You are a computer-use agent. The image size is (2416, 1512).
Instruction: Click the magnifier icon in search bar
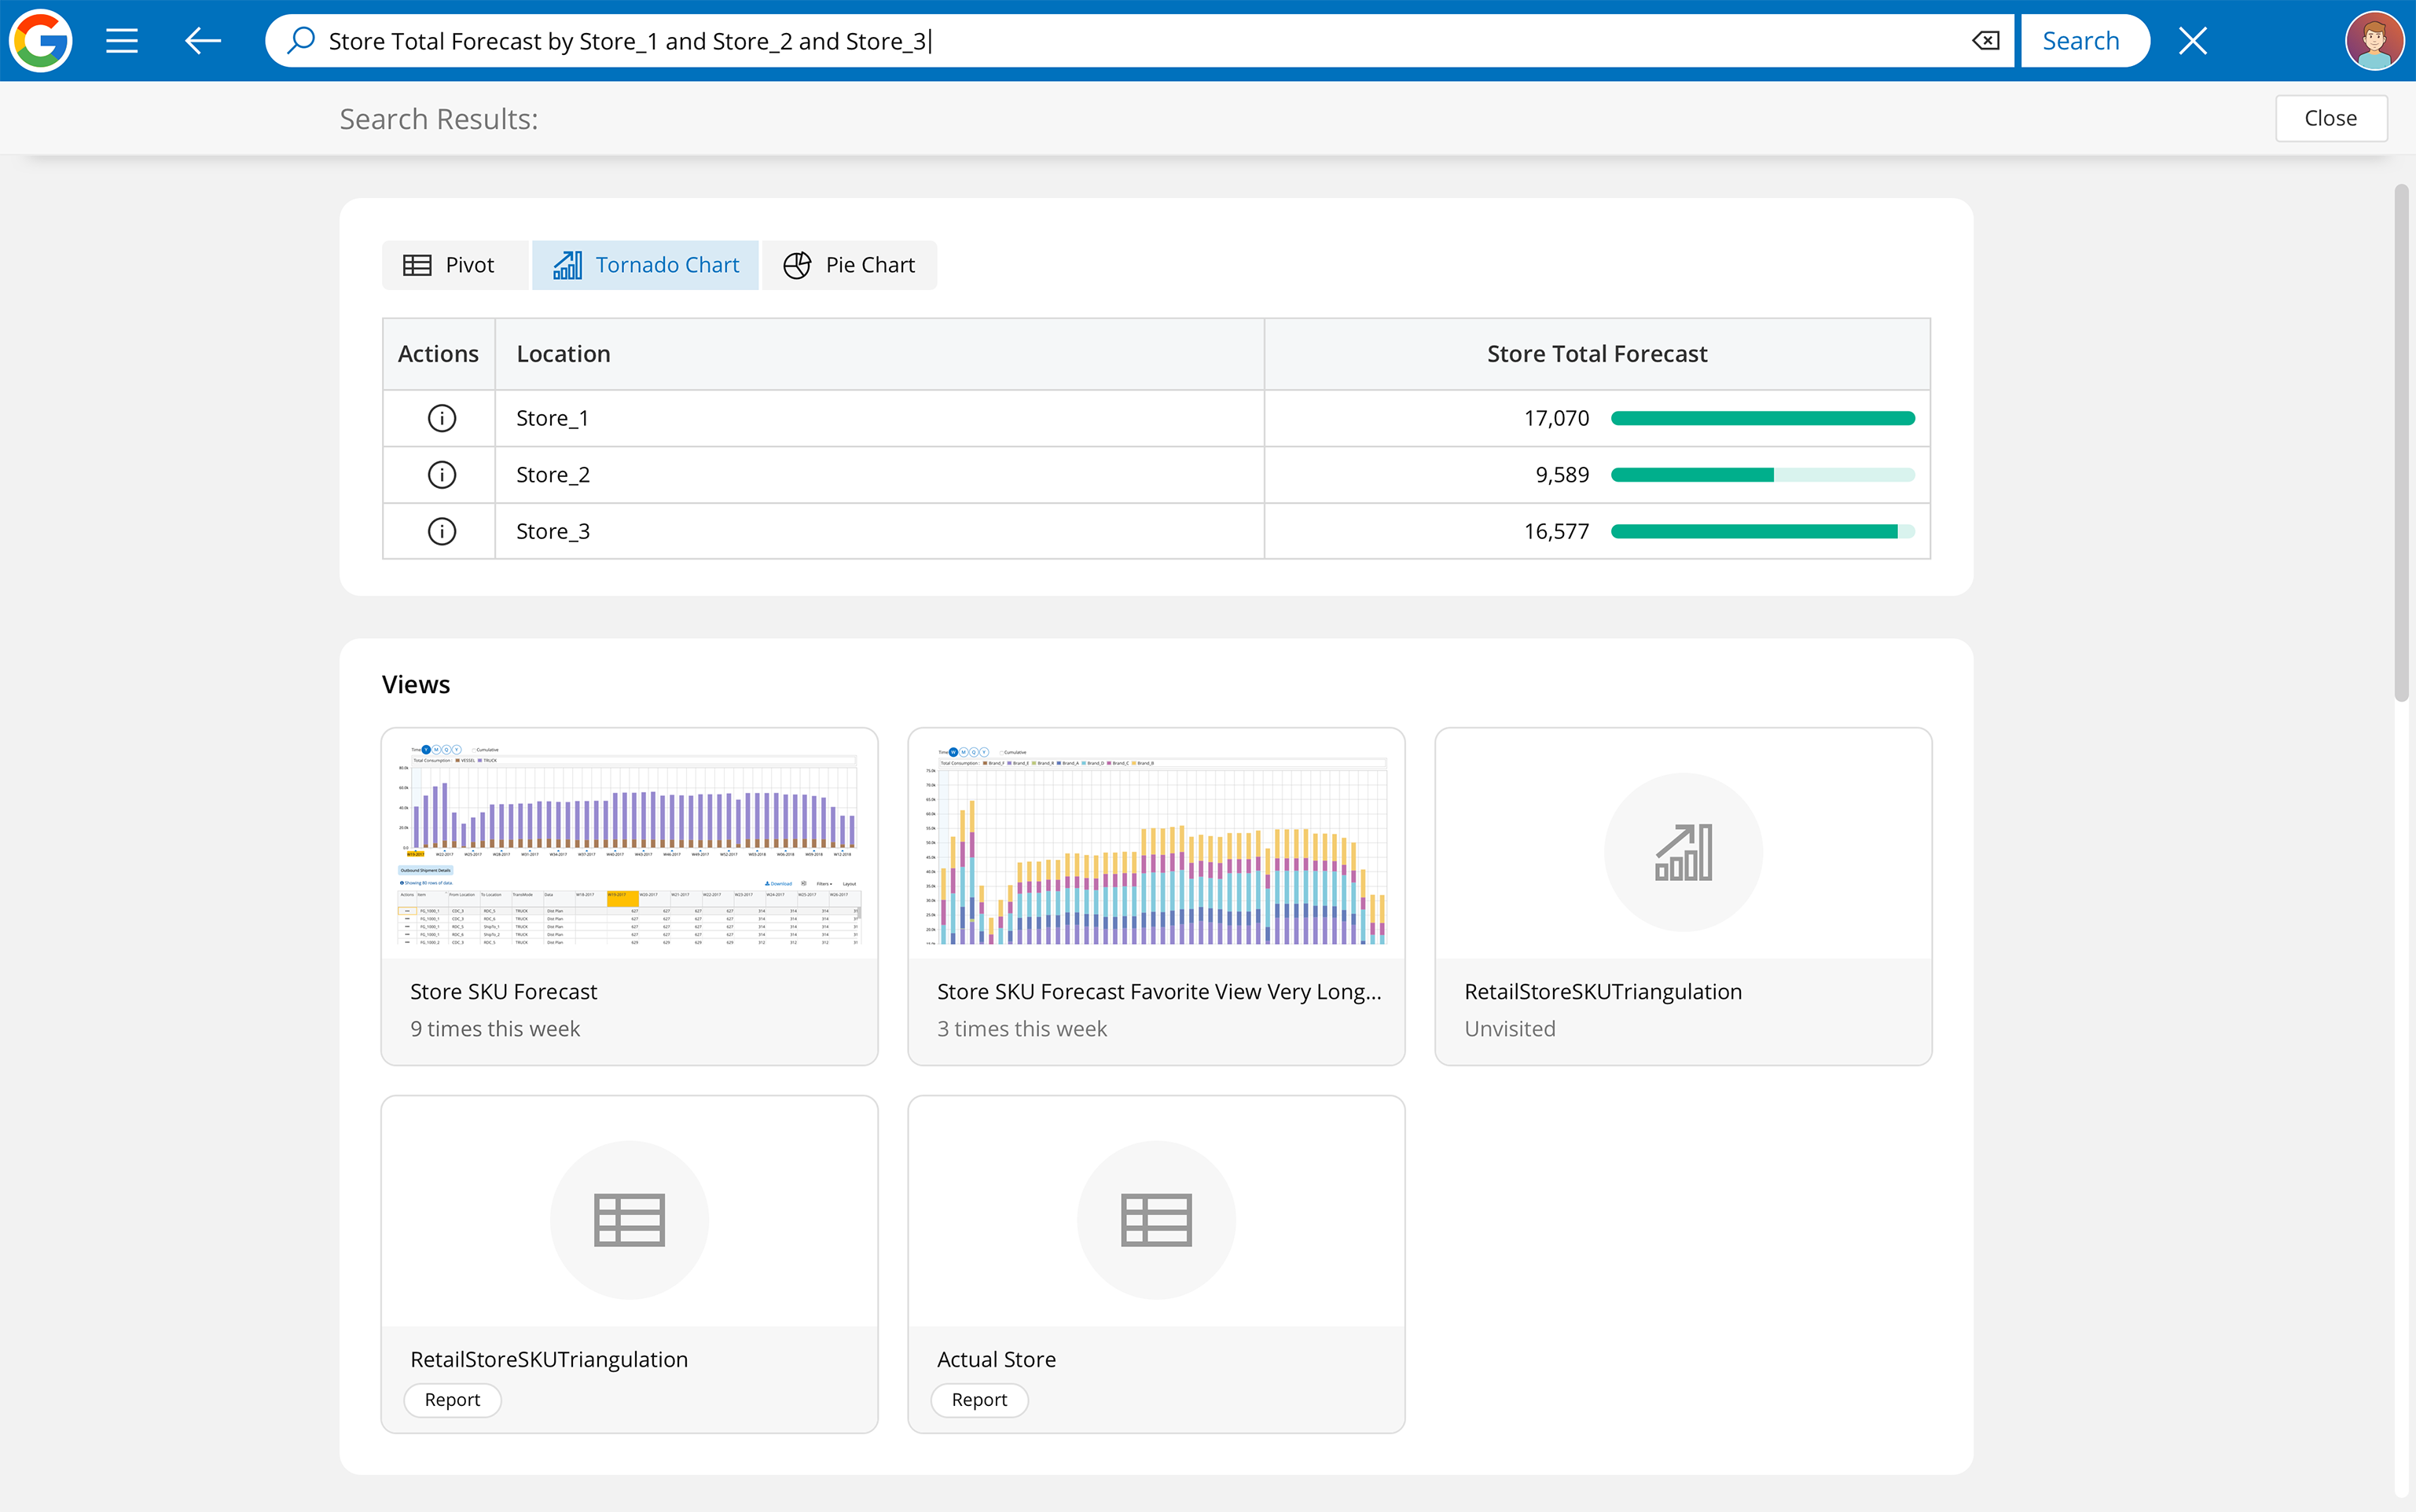coord(301,40)
